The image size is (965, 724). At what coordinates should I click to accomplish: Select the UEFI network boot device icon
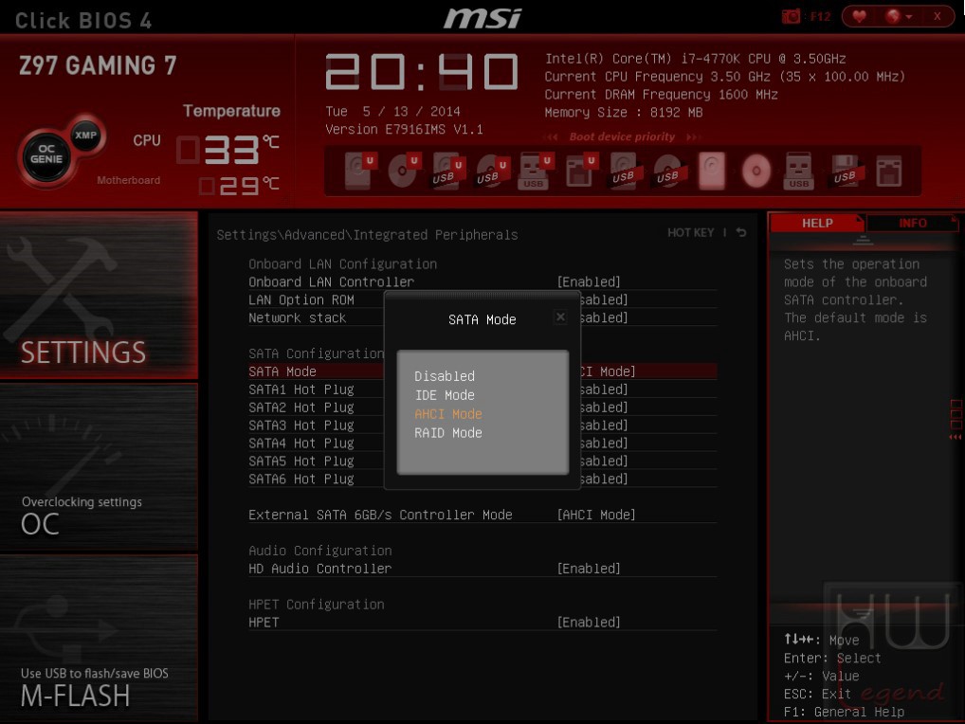580,170
